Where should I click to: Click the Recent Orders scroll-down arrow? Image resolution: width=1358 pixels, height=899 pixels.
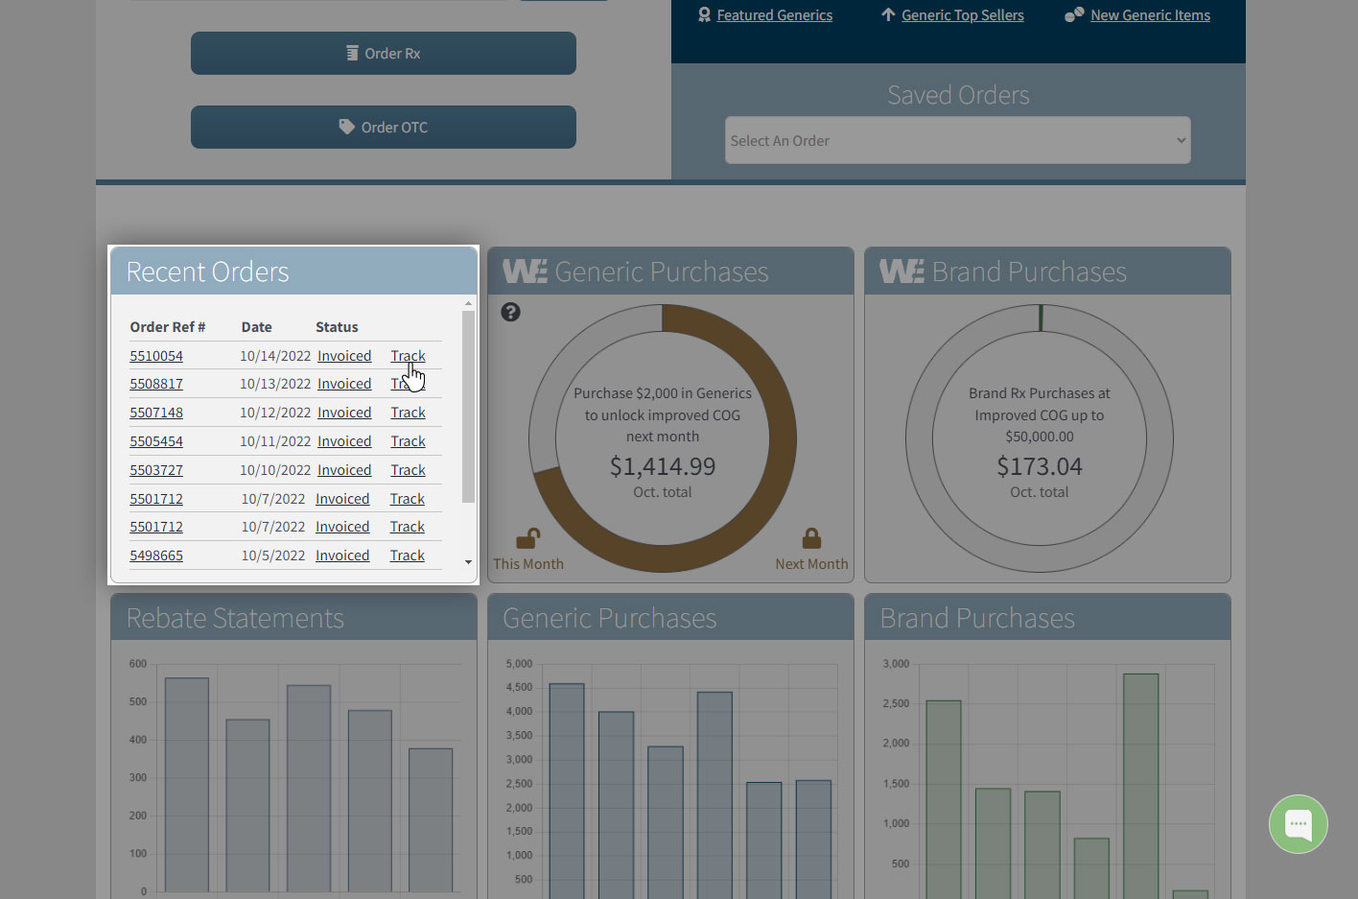(468, 562)
